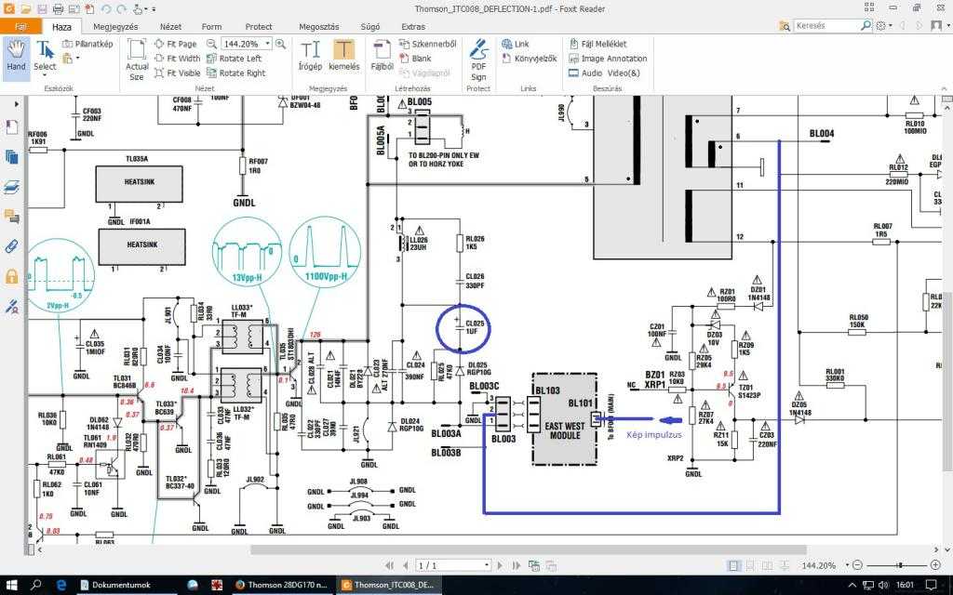Image resolution: width=953 pixels, height=595 pixels.
Task: Expand the Select tool dropdown arrow
Action: point(45,74)
